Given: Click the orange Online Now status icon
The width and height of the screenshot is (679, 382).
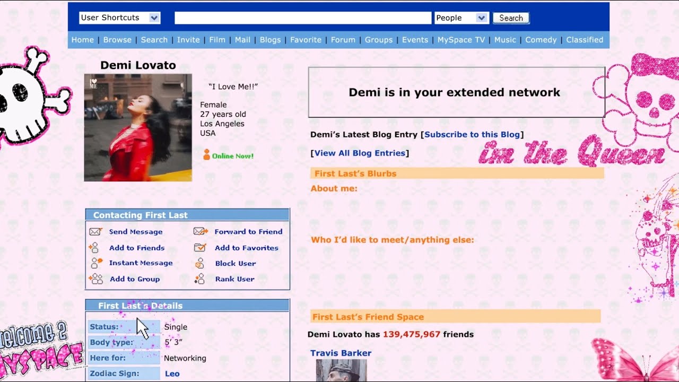Looking at the screenshot, I should tap(207, 155).
